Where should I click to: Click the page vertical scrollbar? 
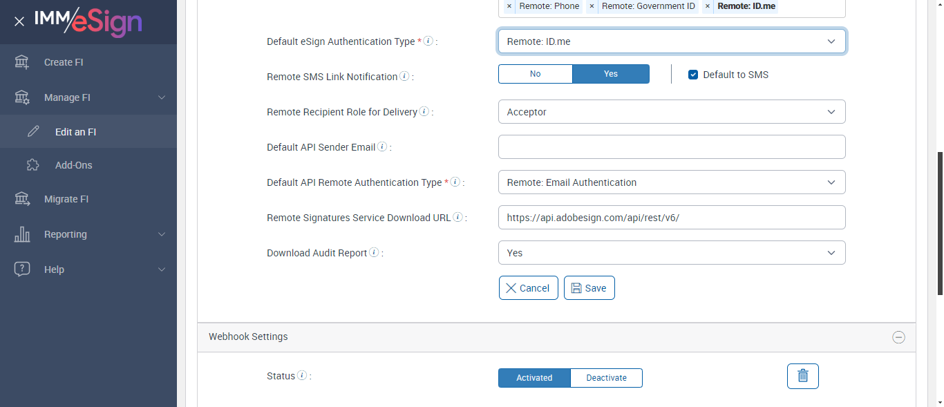pyautogui.click(x=939, y=221)
